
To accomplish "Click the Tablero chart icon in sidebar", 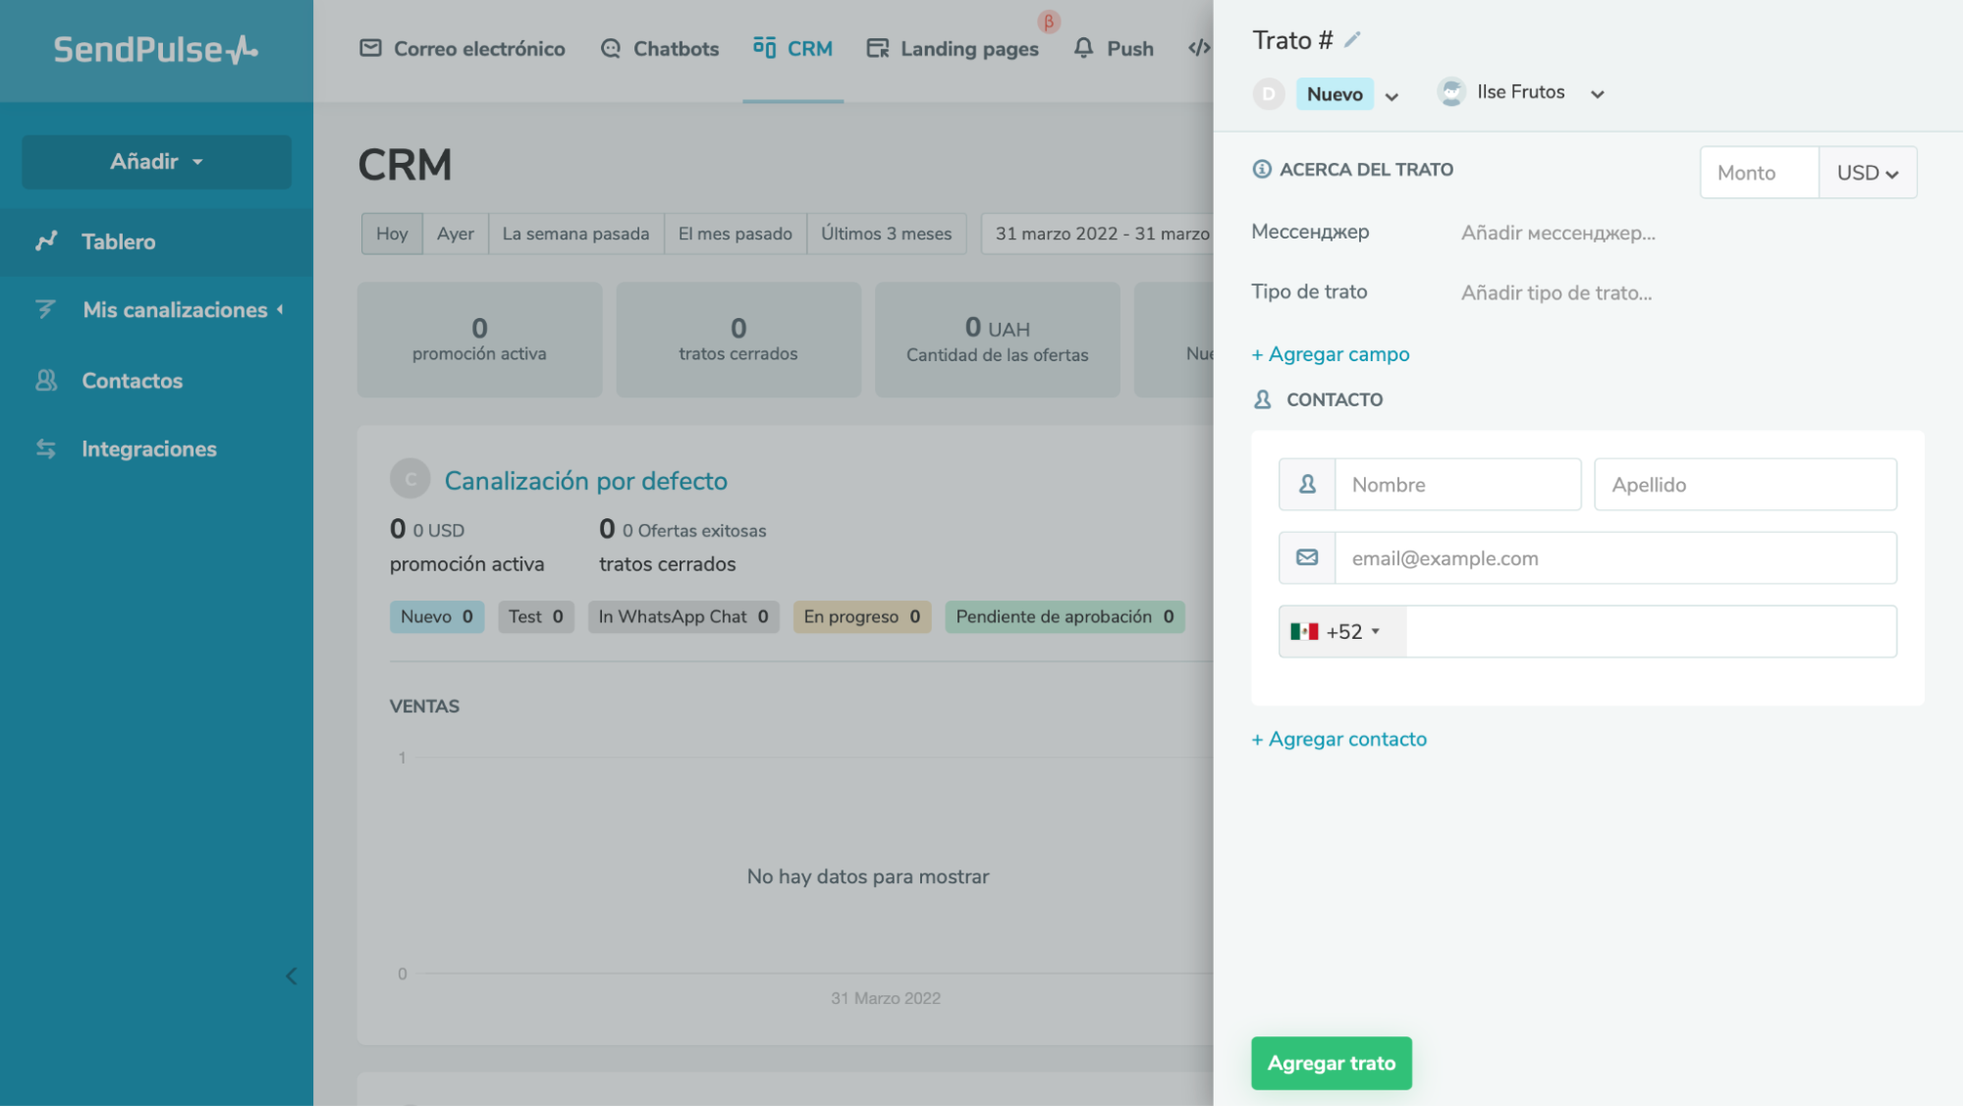I will (x=46, y=241).
